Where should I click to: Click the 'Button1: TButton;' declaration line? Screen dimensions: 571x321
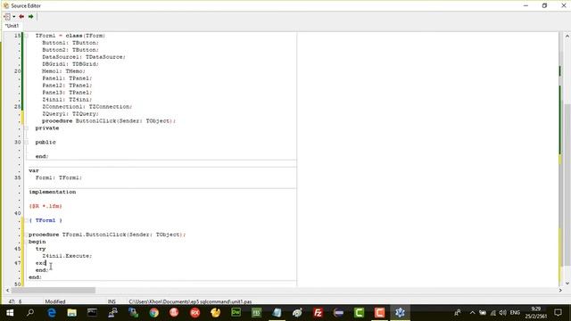pyautogui.click(x=70, y=43)
